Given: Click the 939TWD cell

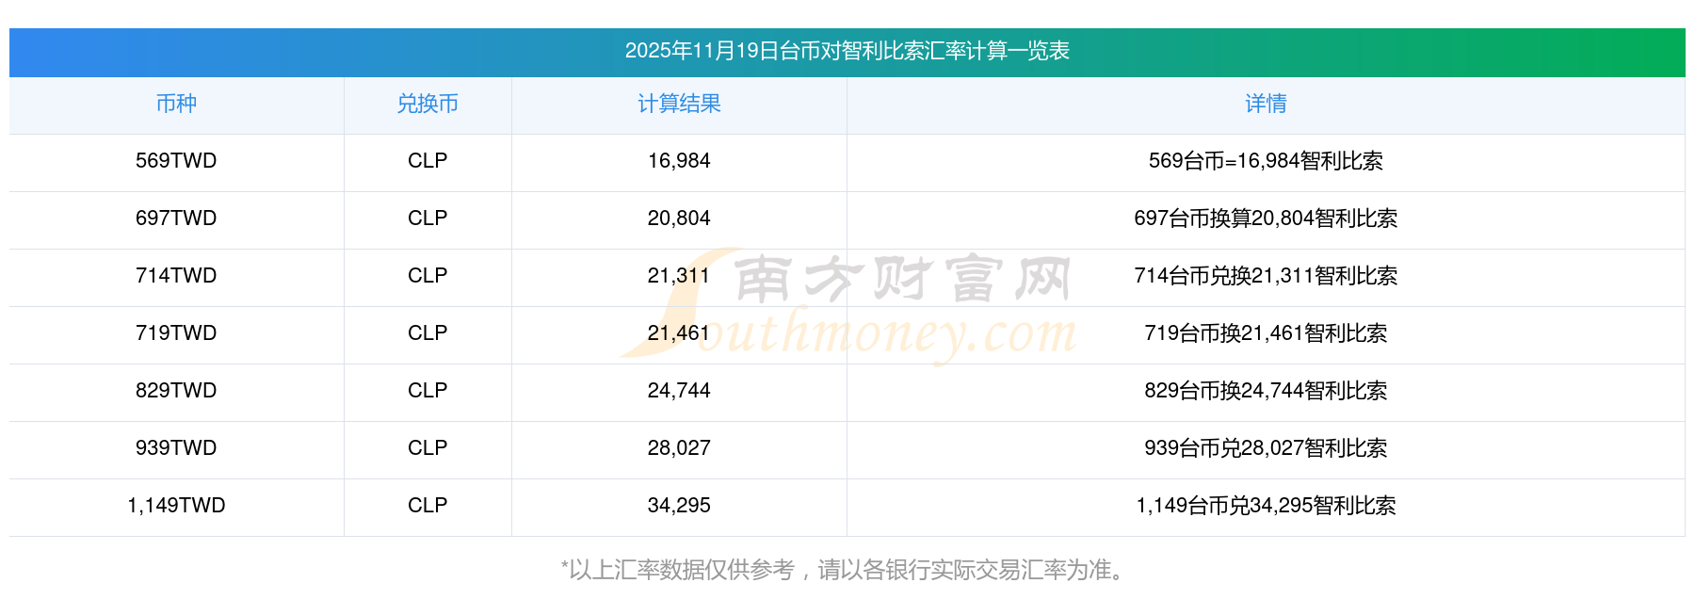Looking at the screenshot, I should tap(176, 448).
